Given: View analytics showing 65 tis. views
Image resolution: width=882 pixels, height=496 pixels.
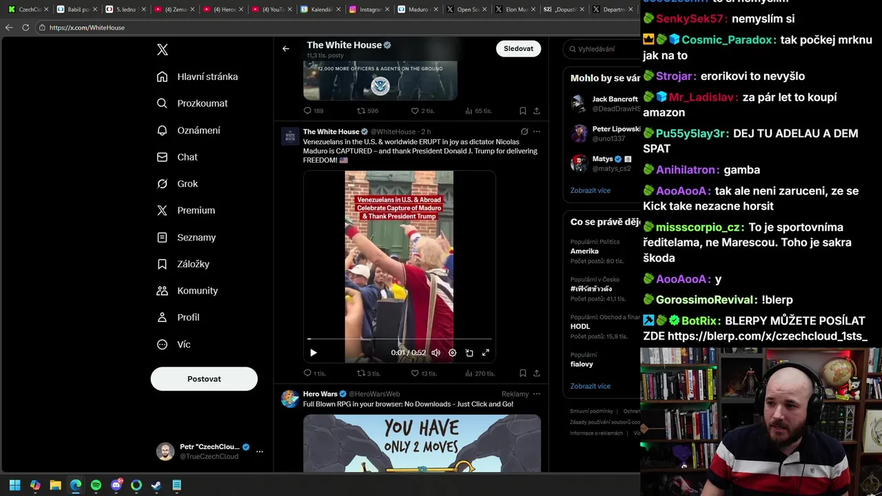Looking at the screenshot, I should click(x=478, y=111).
